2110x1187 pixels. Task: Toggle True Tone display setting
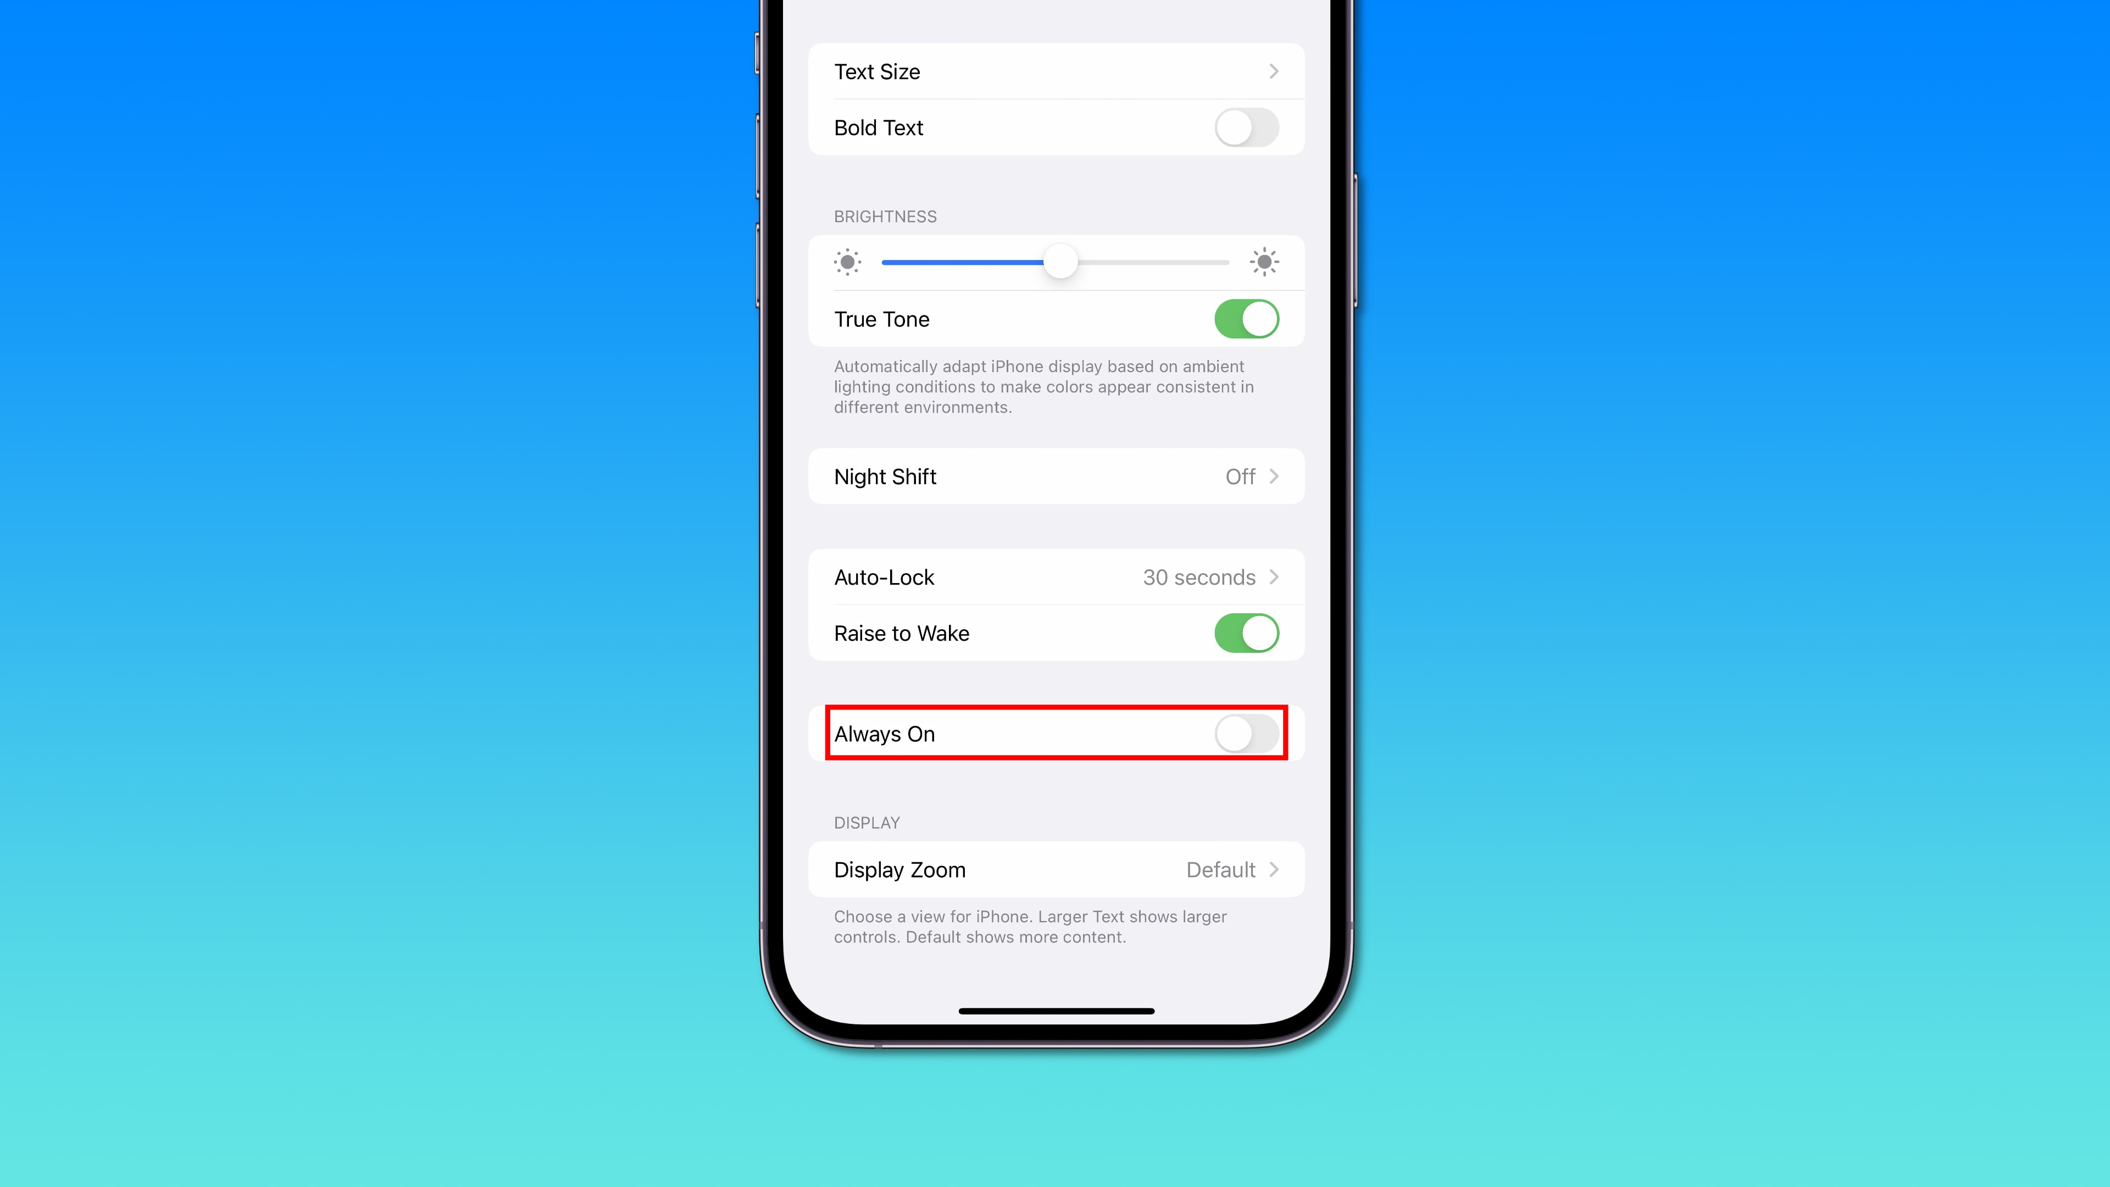1246,319
